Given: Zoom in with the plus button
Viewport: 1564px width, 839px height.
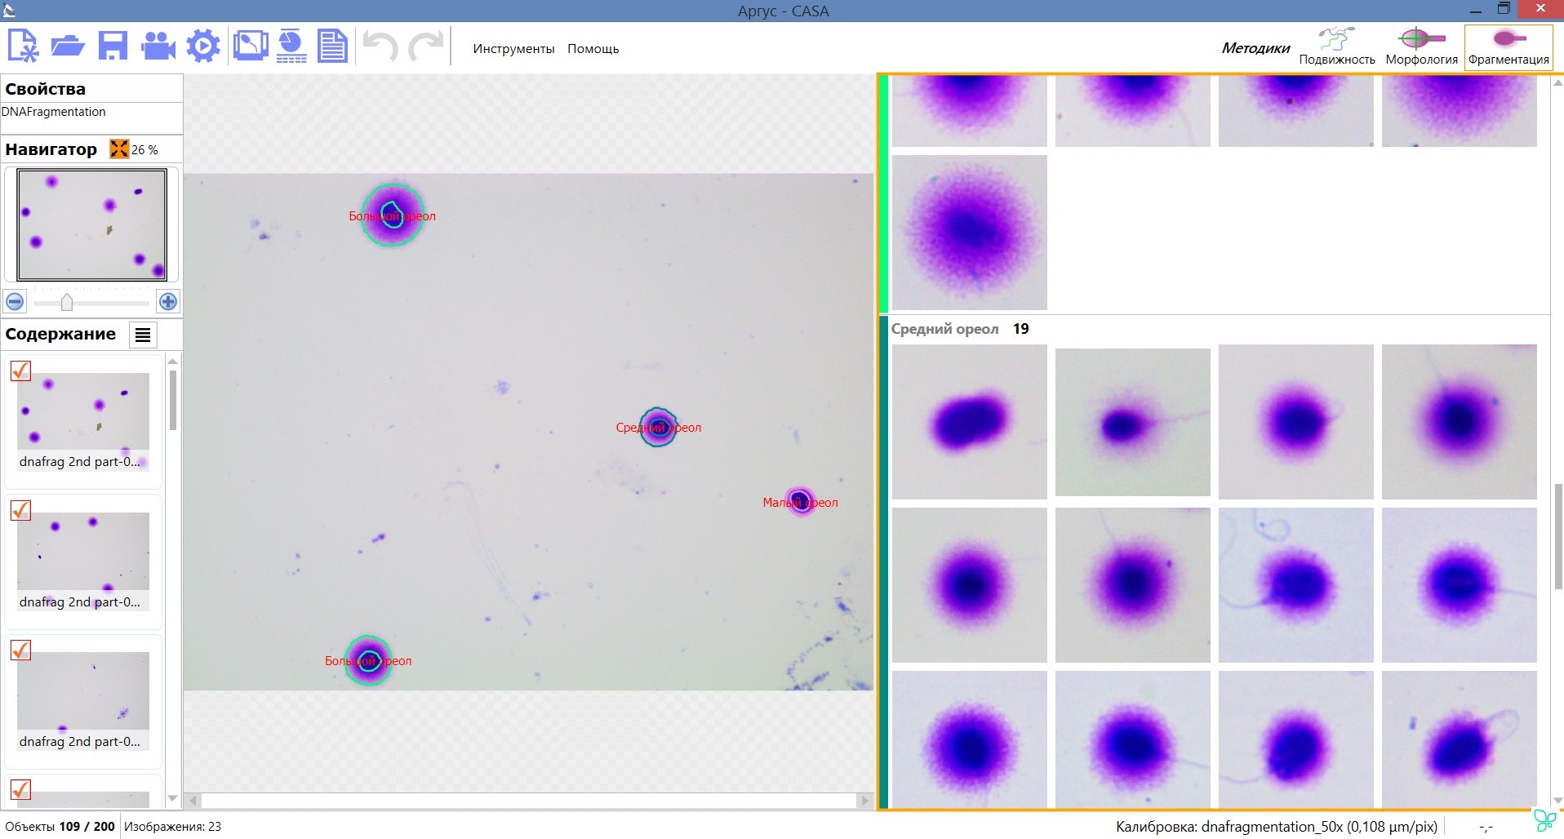Looking at the screenshot, I should coord(168,302).
